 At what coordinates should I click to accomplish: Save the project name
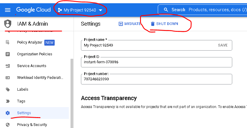click(x=223, y=45)
